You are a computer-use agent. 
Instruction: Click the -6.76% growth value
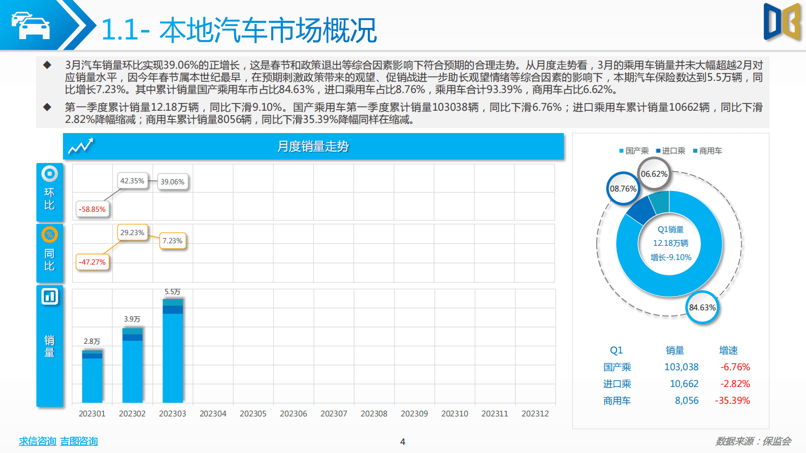tap(735, 367)
